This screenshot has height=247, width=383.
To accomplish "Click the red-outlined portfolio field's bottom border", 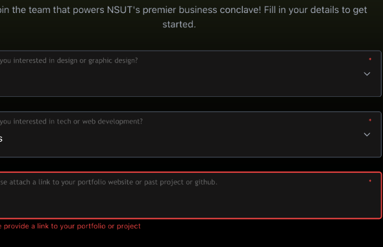I will pyautogui.click(x=190, y=218).
